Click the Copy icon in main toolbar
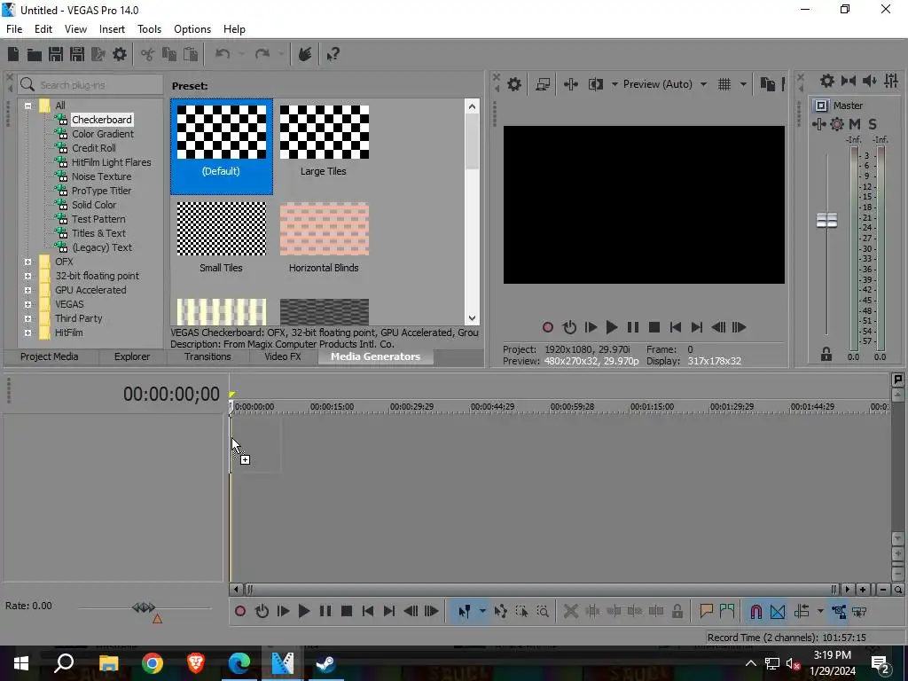908x681 pixels. pyautogui.click(x=169, y=54)
